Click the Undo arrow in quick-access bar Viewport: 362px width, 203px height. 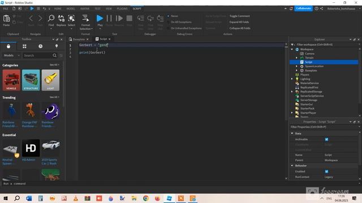click(x=44, y=8)
